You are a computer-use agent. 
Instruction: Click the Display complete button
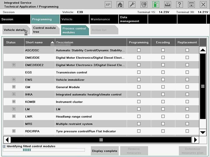[105, 151]
